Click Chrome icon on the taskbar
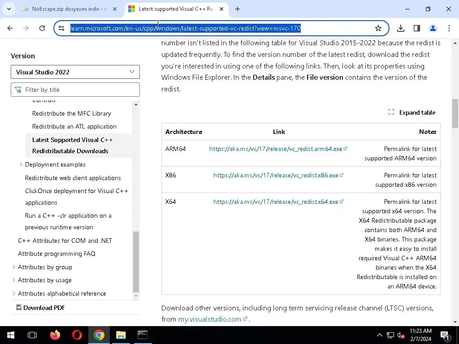Screen dimensions: 459x344 pos(99,335)
